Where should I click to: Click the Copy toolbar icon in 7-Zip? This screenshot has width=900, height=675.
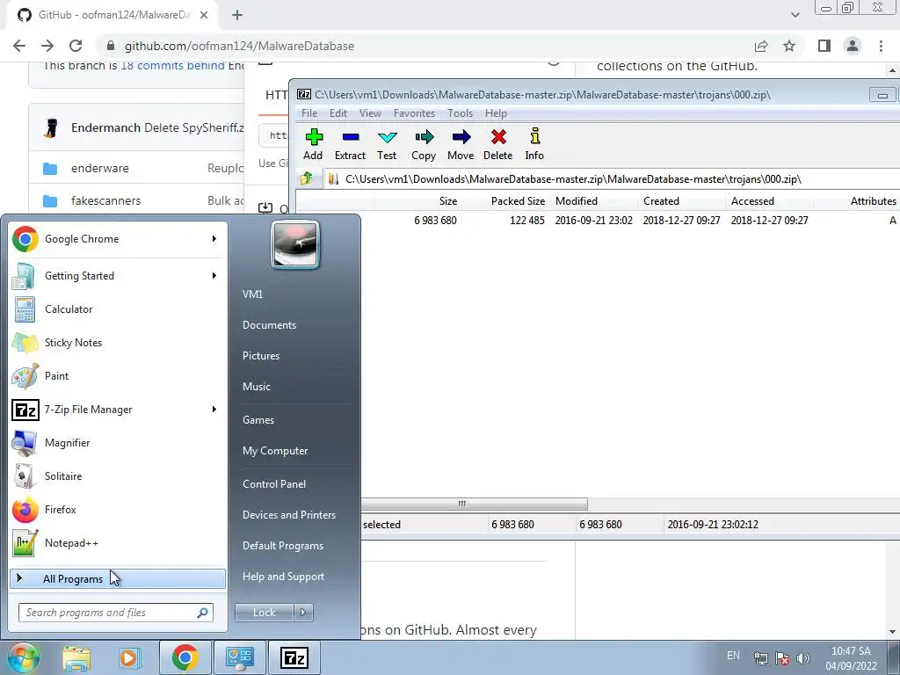tap(424, 144)
